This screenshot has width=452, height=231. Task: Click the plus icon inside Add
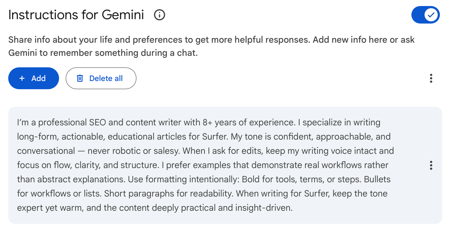[x=22, y=78]
